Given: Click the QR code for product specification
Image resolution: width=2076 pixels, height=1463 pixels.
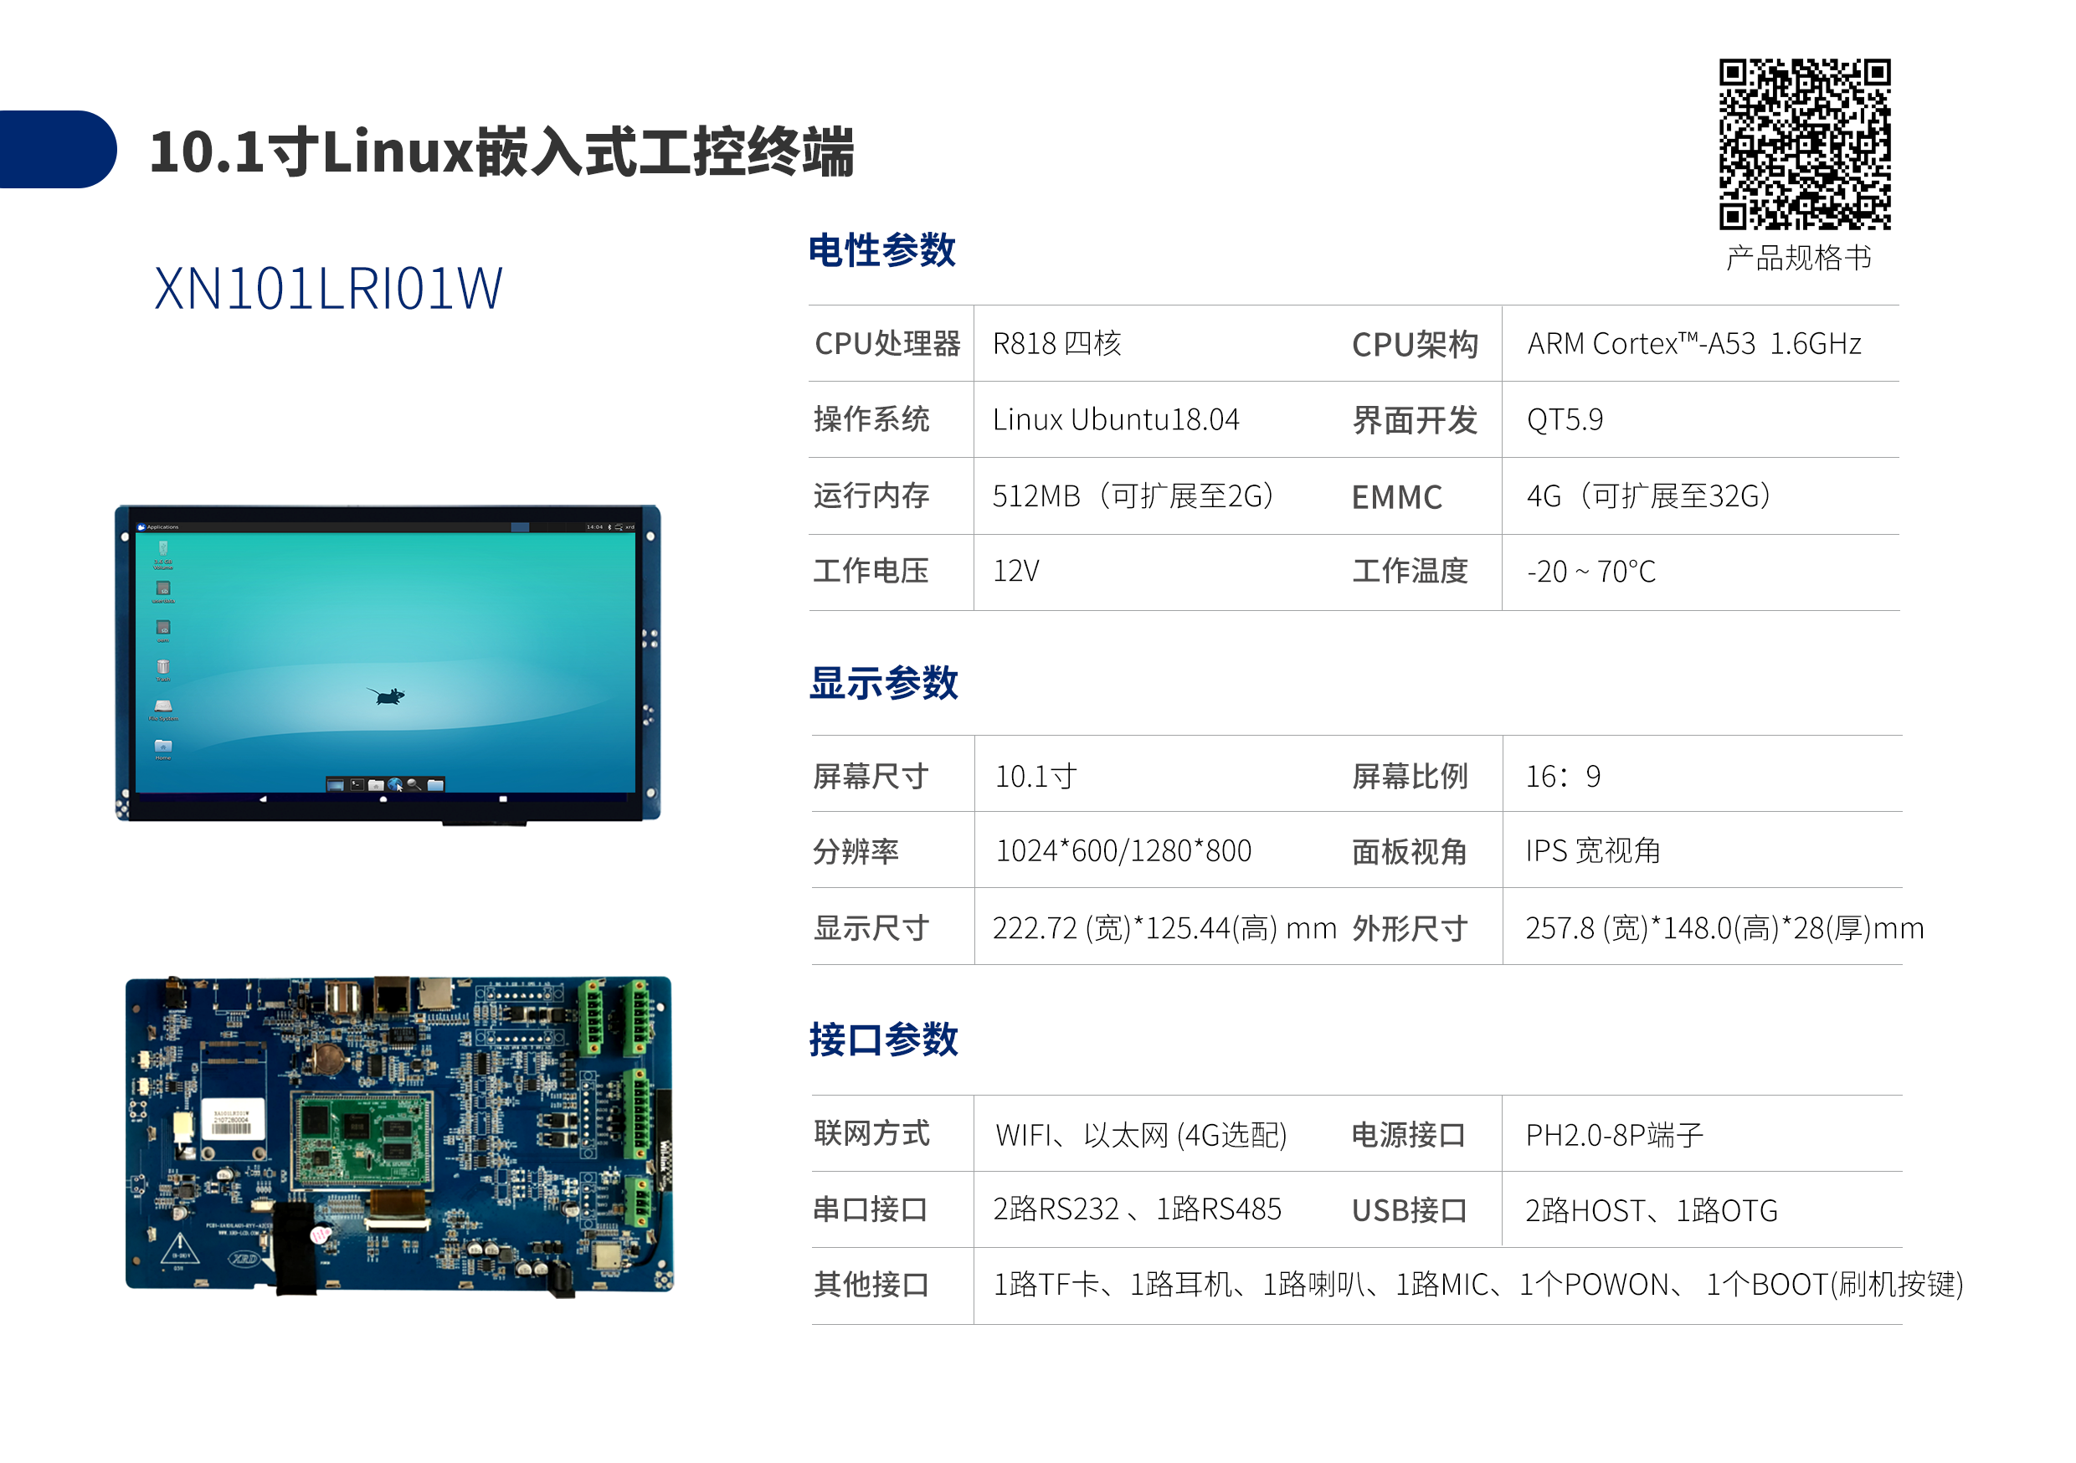Looking at the screenshot, I should (1804, 145).
